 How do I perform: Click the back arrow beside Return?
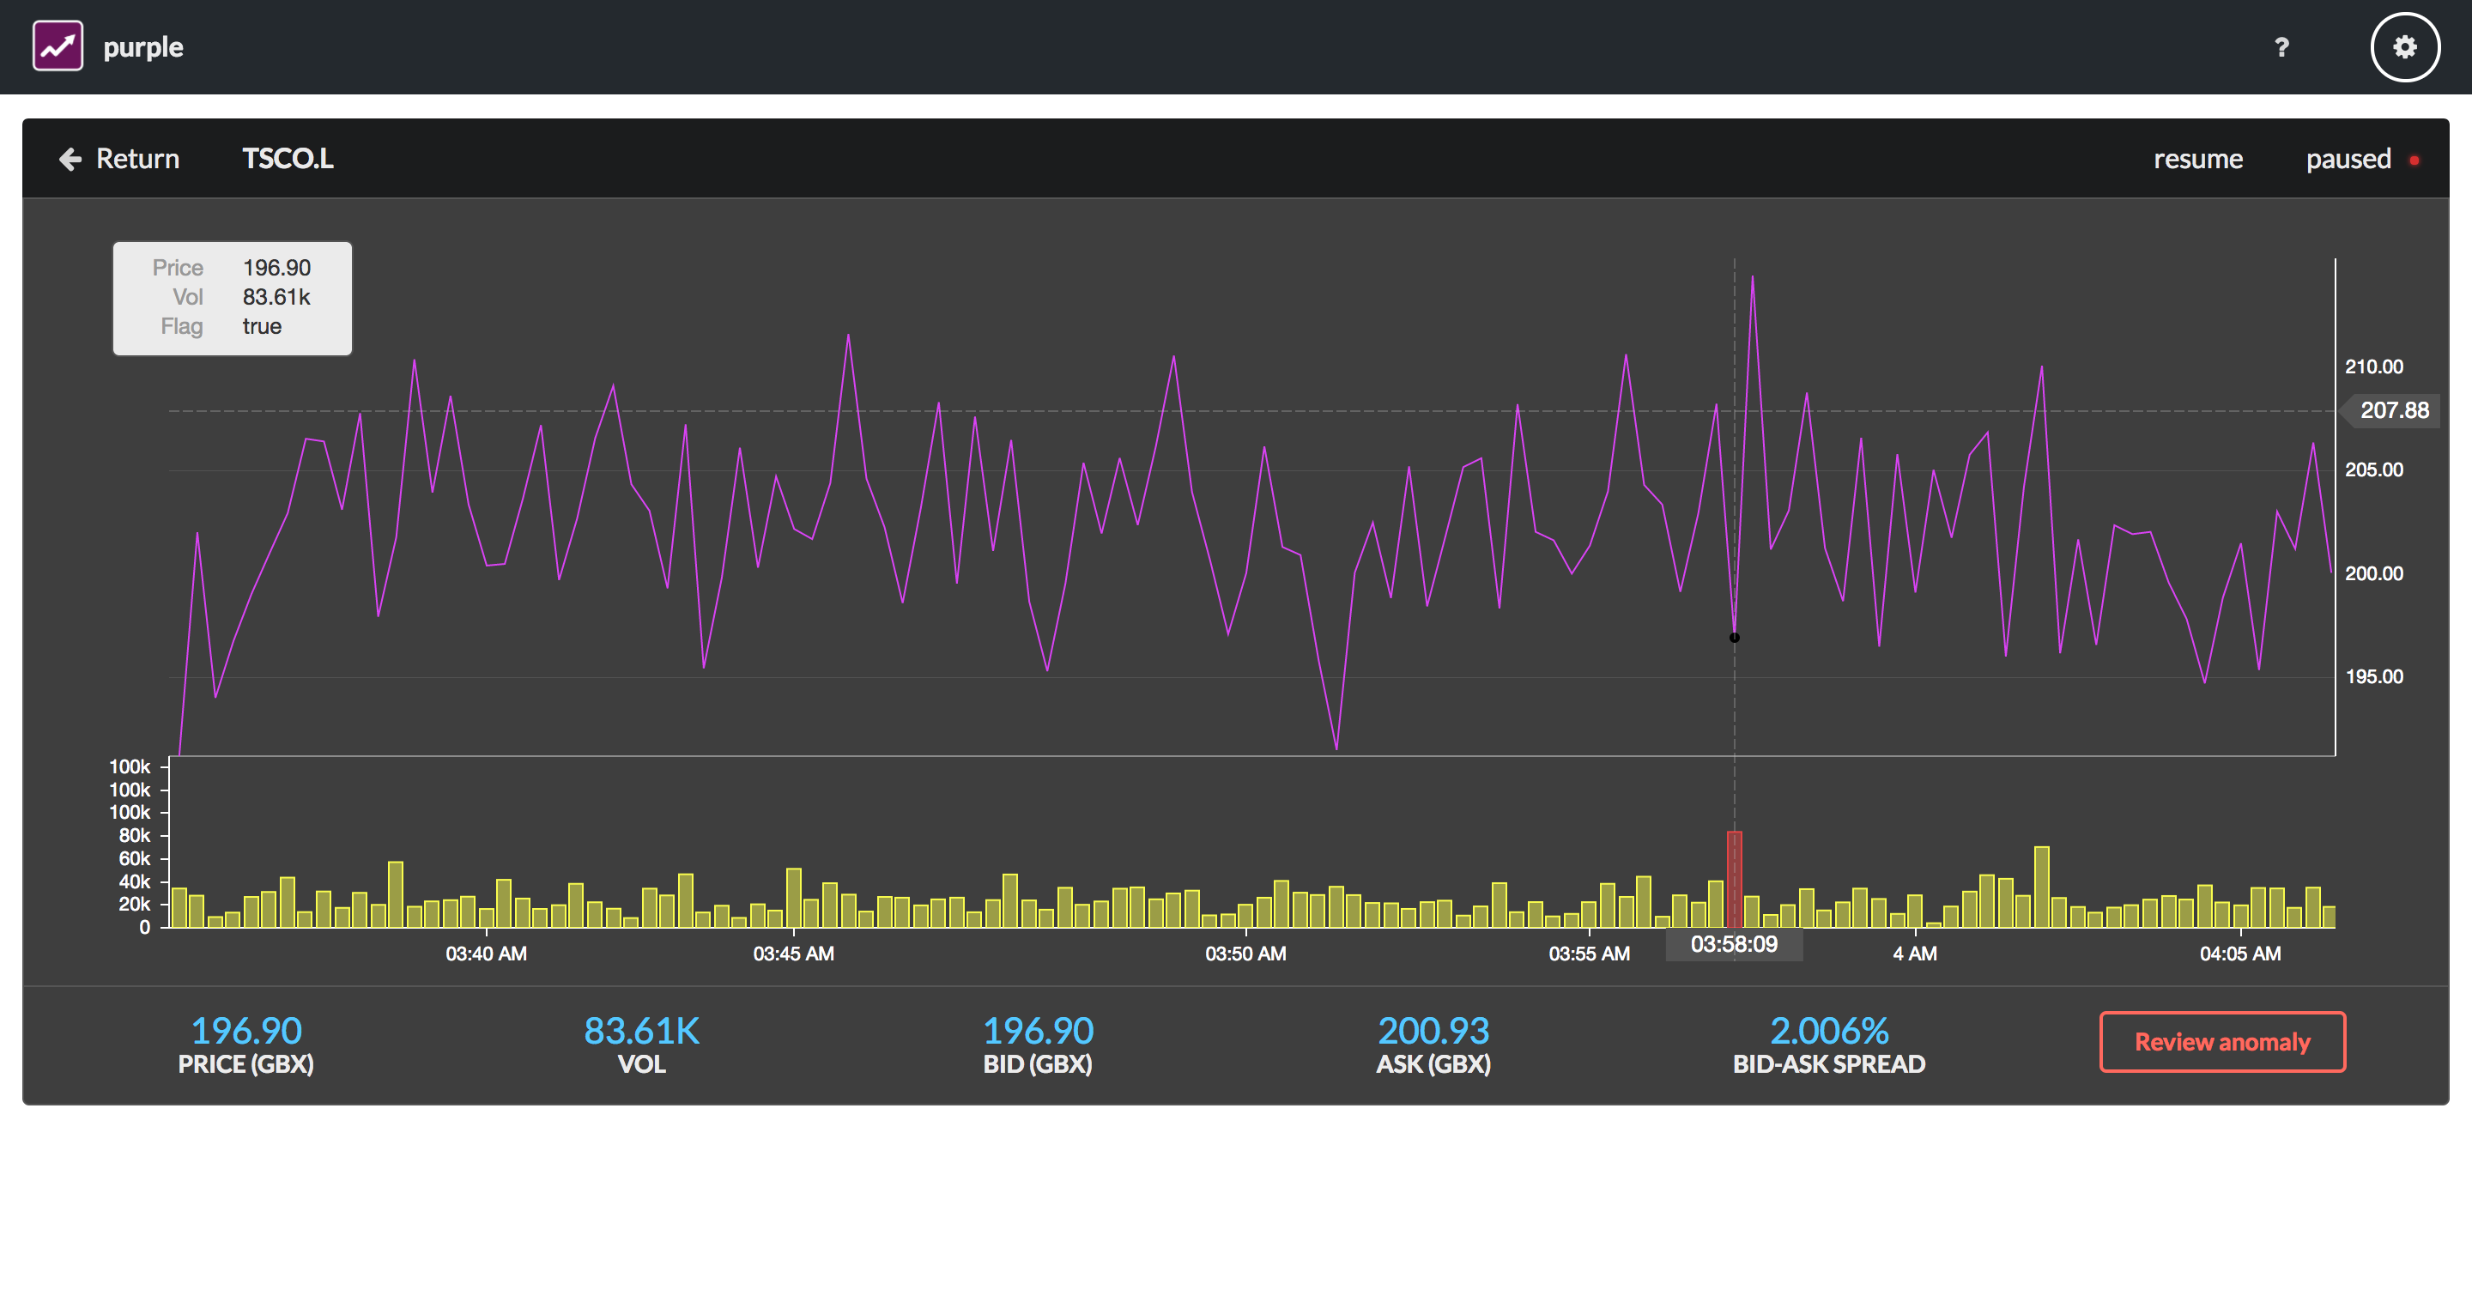70,158
